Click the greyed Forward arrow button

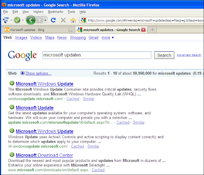tap(40, 20)
